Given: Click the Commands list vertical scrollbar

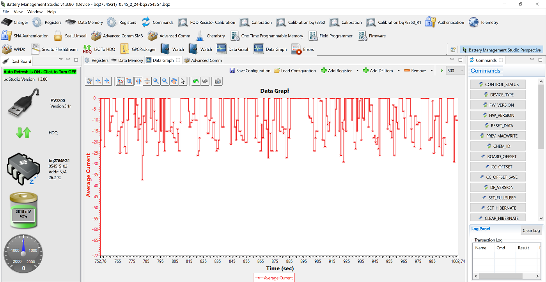Looking at the screenshot, I should coord(541,150).
